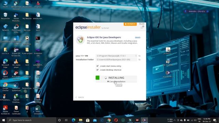219x123 pixels.
Task: Select This PC desktop icon
Action: coord(5,4)
